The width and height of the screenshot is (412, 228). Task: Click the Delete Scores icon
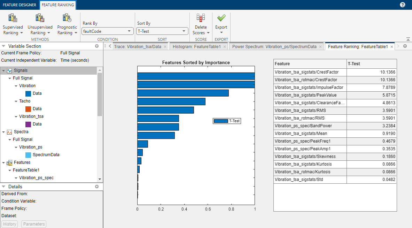pos(201,18)
